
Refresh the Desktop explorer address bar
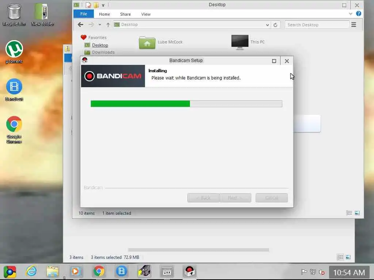(x=275, y=25)
